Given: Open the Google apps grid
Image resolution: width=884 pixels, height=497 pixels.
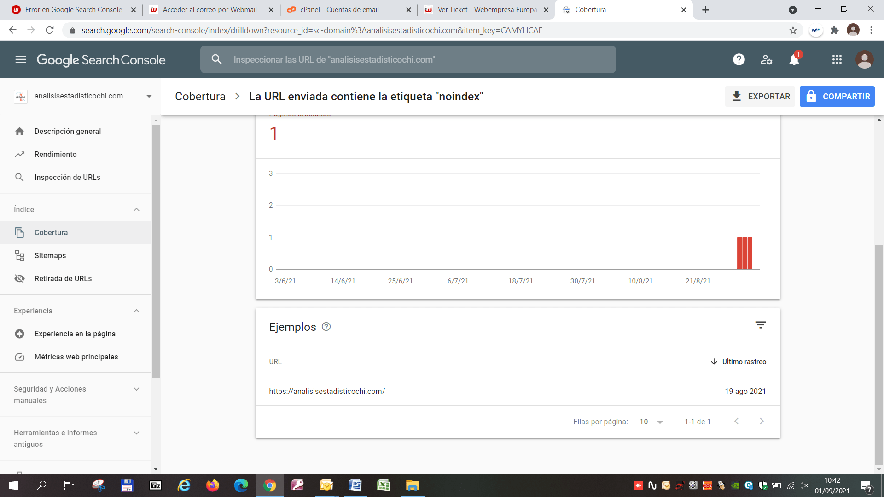Looking at the screenshot, I should pos(837,59).
